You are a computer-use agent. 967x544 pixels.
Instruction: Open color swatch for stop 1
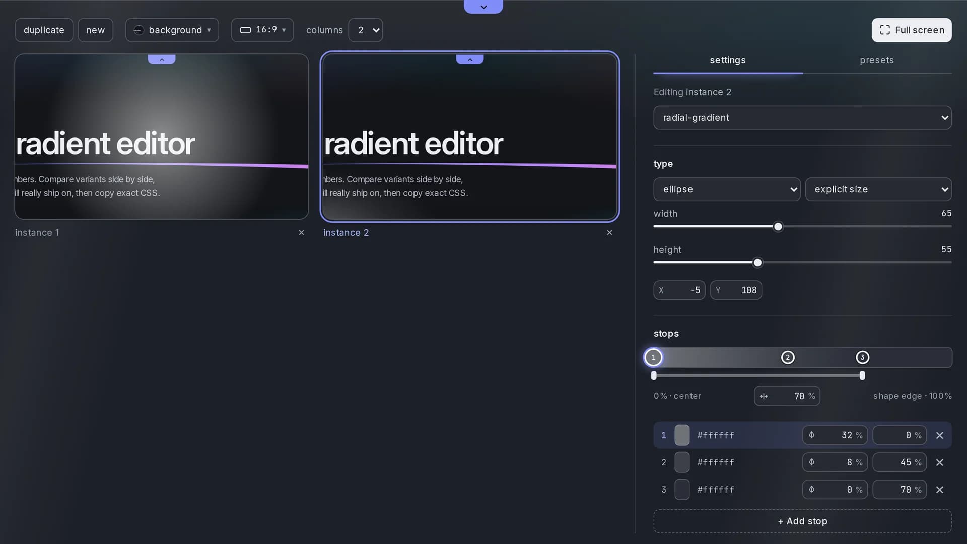tap(682, 435)
